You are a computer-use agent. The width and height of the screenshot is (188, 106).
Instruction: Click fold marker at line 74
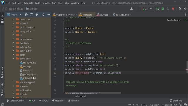tap(63, 39)
